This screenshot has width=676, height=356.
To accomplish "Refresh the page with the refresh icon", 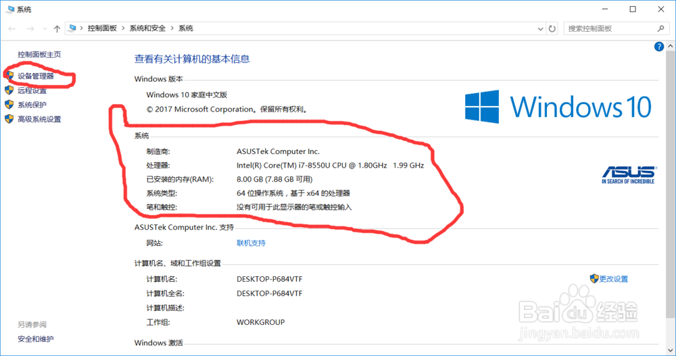I will coord(552,29).
